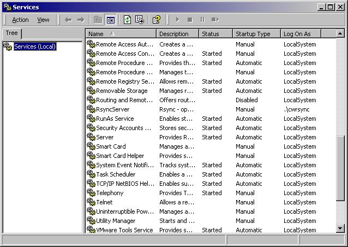This screenshot has height=247, width=348.
Task: Open the View menu
Action: click(43, 20)
